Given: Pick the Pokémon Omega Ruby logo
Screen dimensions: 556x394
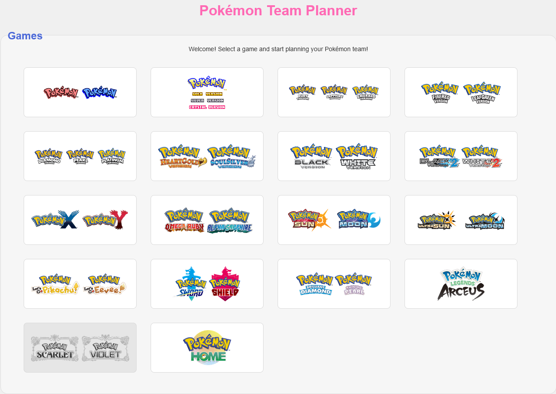Looking at the screenshot, I should 184,220.
